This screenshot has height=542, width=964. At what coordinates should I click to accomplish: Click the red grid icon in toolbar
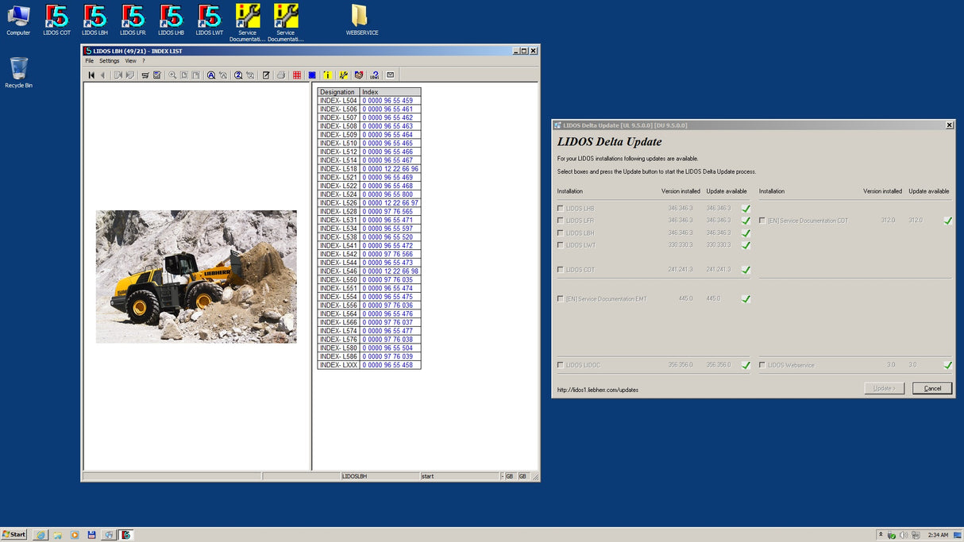coord(297,75)
